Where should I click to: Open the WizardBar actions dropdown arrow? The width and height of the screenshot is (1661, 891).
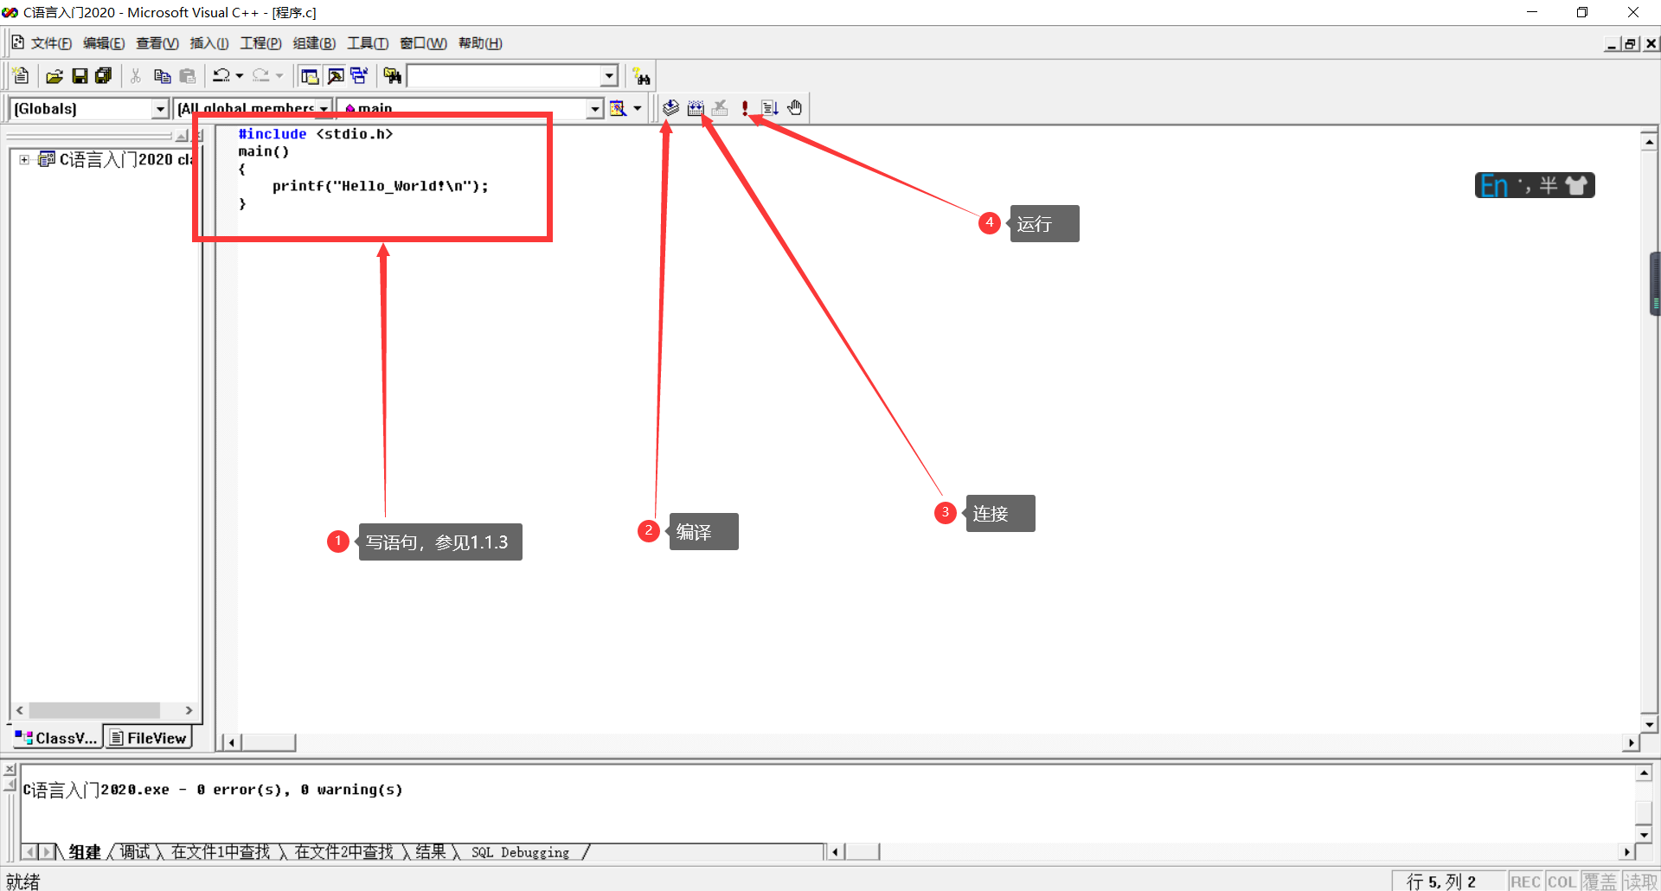(638, 108)
